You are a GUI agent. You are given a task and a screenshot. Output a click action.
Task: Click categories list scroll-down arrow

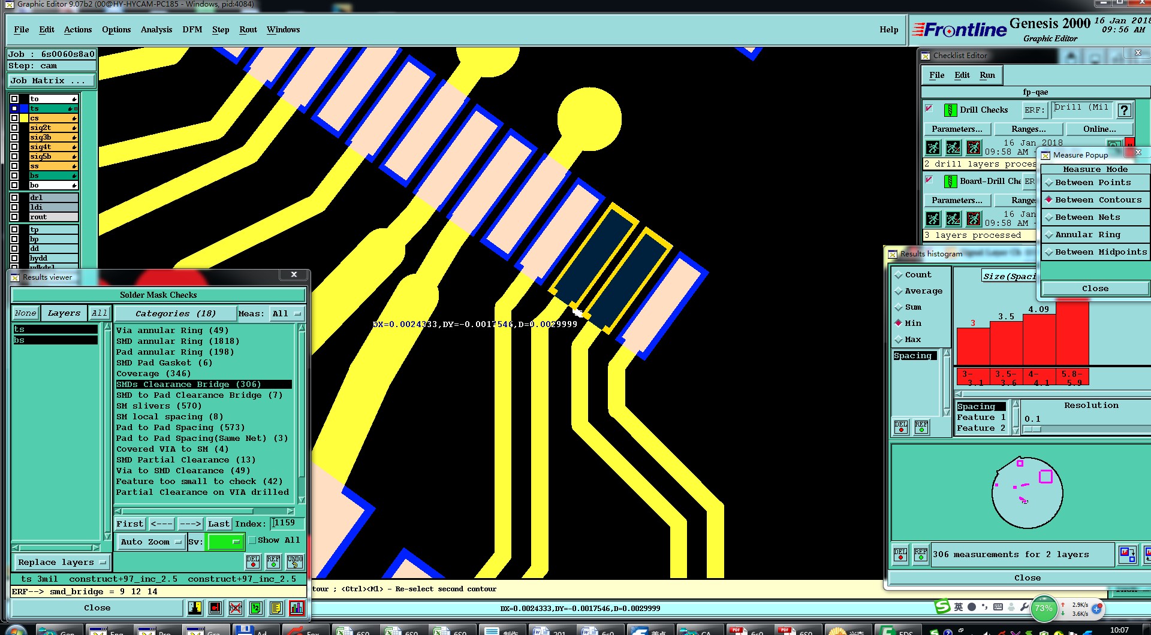pos(302,500)
